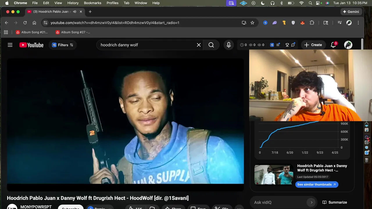Open the Chrome menu in the menu bar

pos(20,3)
